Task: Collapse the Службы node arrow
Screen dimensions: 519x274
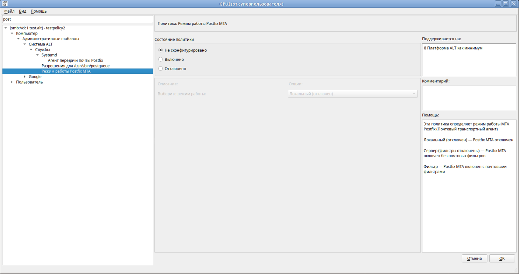Action: (x=31, y=50)
